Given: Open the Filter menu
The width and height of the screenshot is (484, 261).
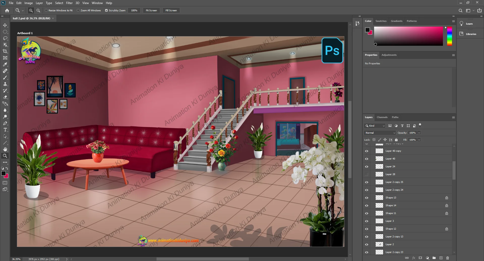Looking at the screenshot, I should coord(69,3).
